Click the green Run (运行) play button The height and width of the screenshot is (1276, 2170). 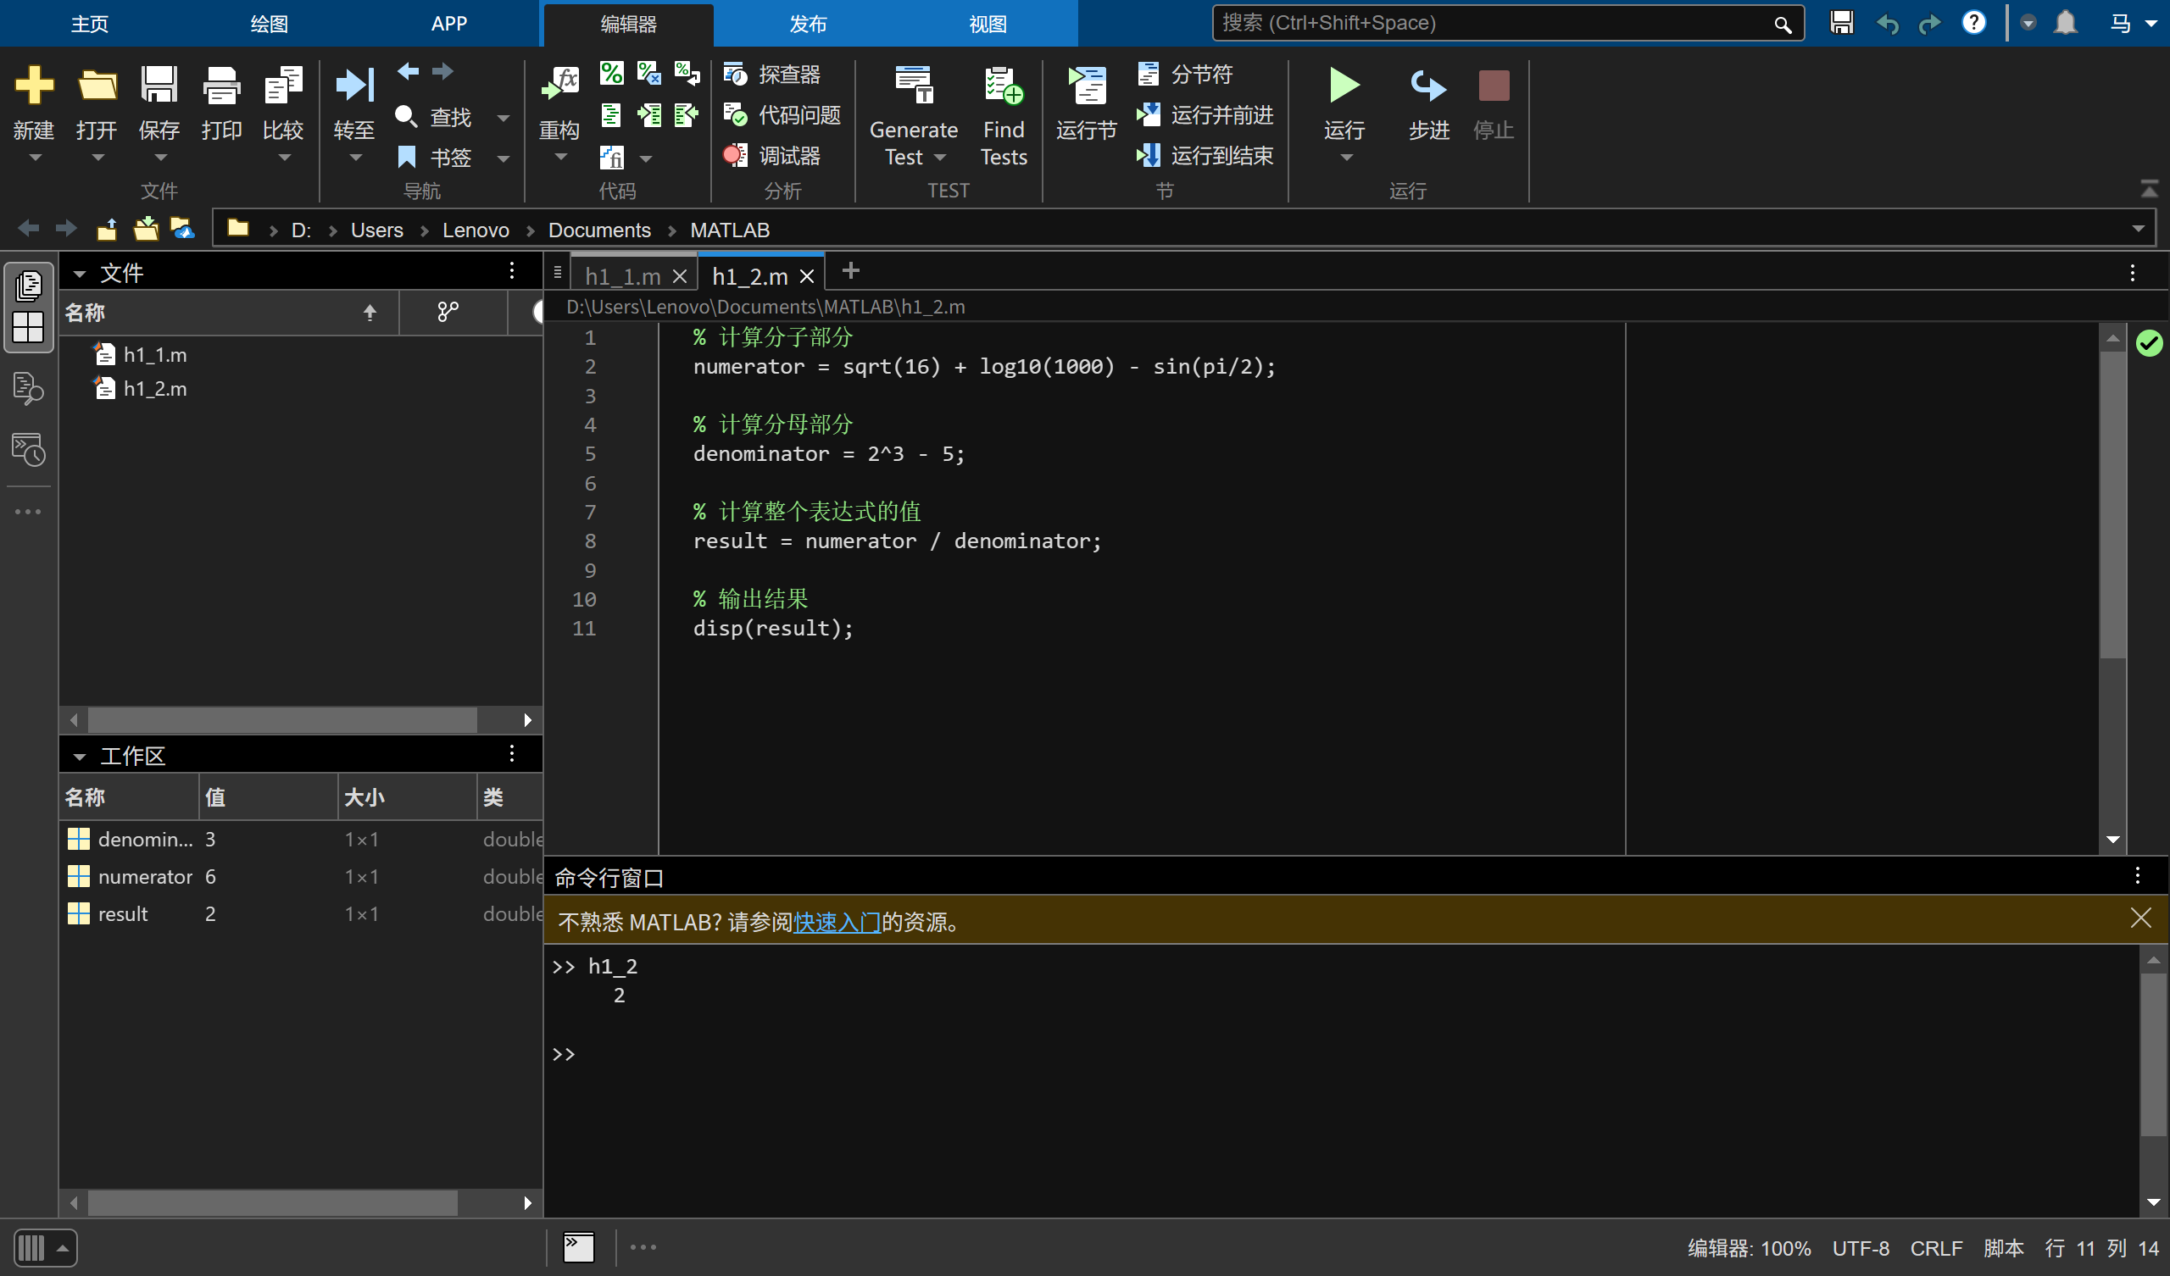[1344, 86]
